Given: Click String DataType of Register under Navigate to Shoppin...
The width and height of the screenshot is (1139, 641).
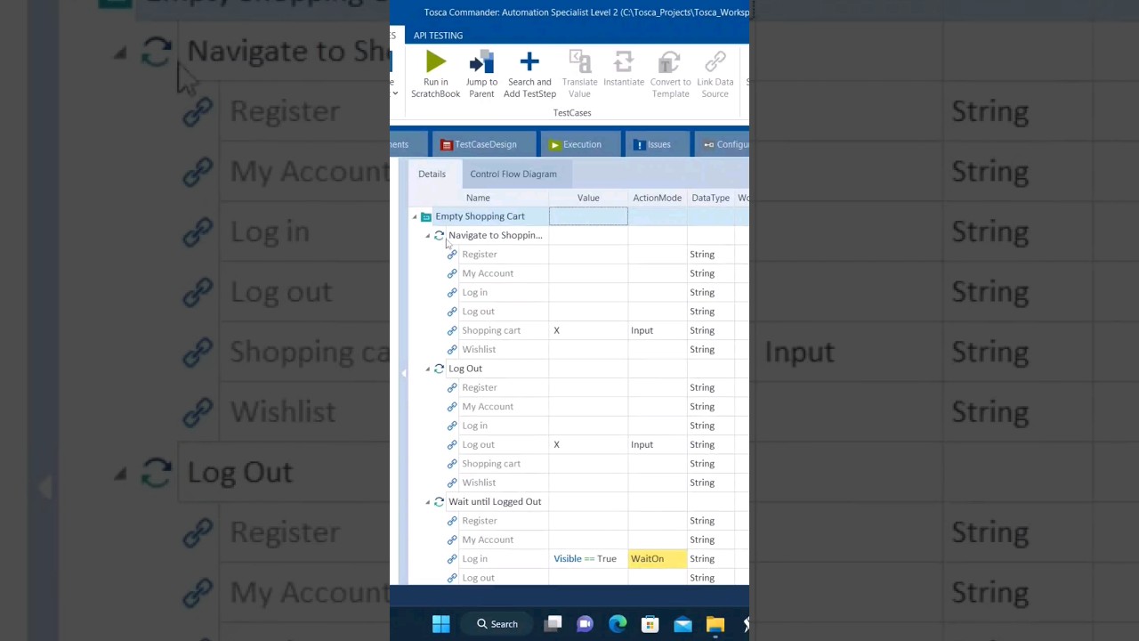Looking at the screenshot, I should tap(702, 255).
